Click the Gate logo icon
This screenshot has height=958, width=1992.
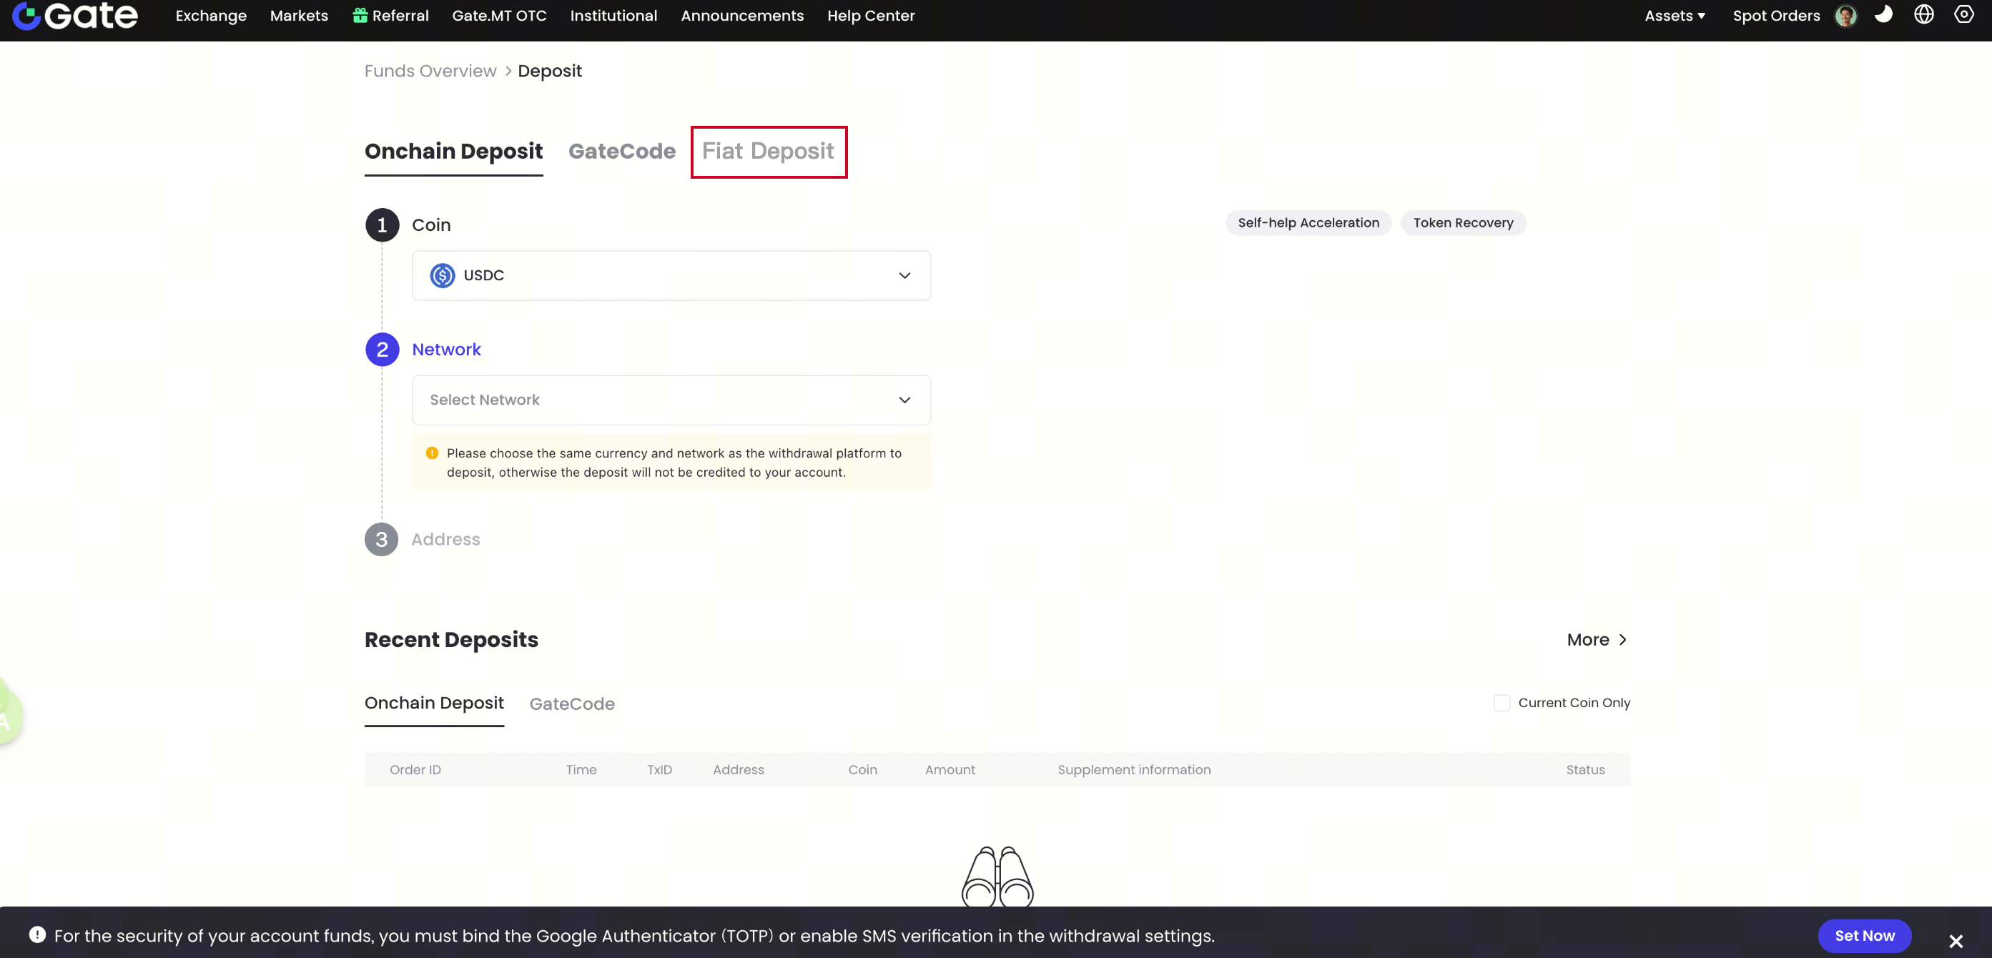click(x=26, y=16)
